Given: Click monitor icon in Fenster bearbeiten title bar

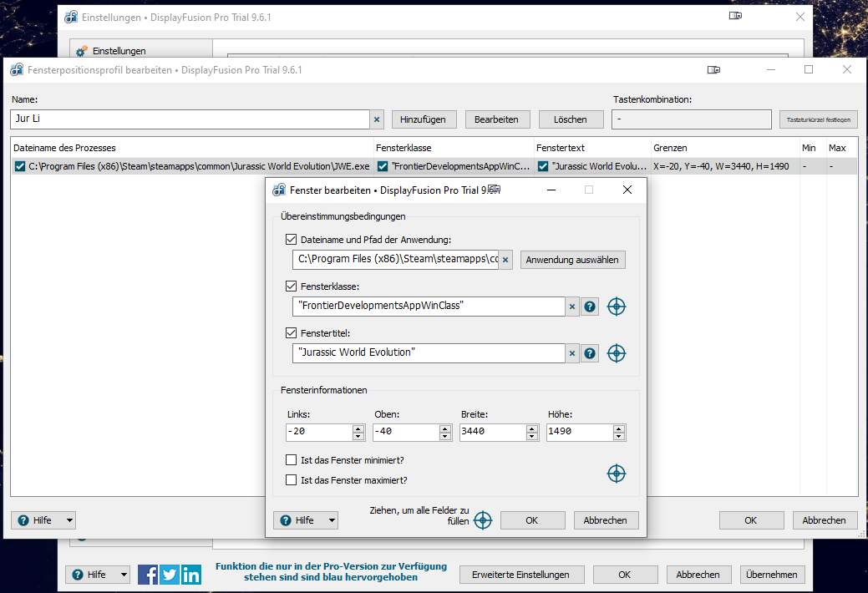Looking at the screenshot, I should [x=495, y=190].
